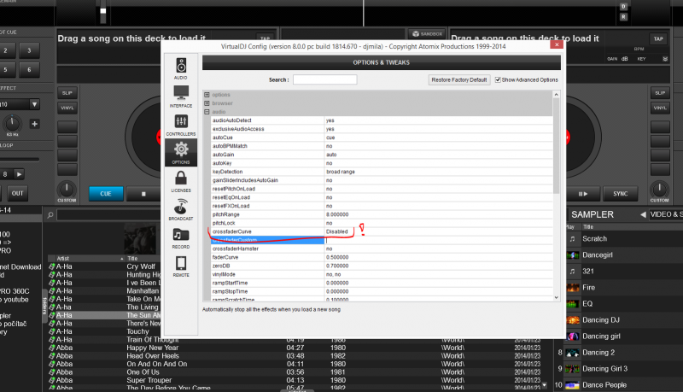Click left arrow beside Video tab
This screenshot has height=392, width=683.
click(643, 214)
